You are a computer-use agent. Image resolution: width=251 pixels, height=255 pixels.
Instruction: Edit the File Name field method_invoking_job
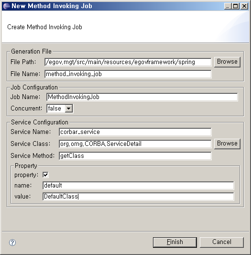(x=128, y=74)
